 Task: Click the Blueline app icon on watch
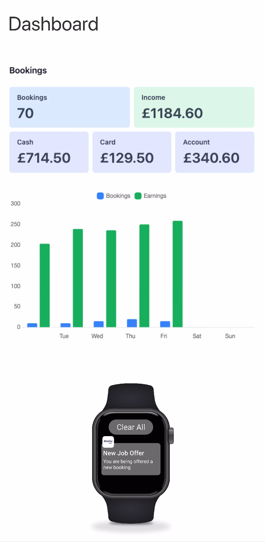108,442
